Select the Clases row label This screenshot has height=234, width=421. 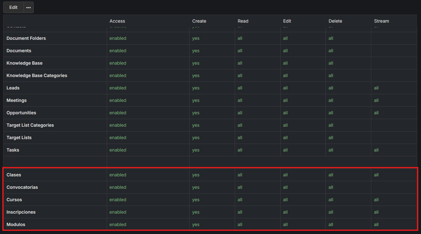[x=14, y=175]
